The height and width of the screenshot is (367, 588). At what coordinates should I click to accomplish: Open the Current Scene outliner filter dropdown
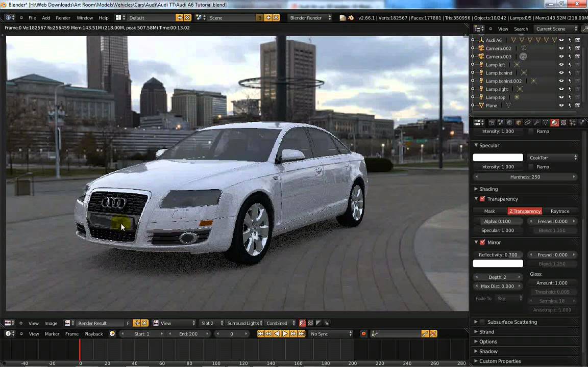pyautogui.click(x=556, y=29)
